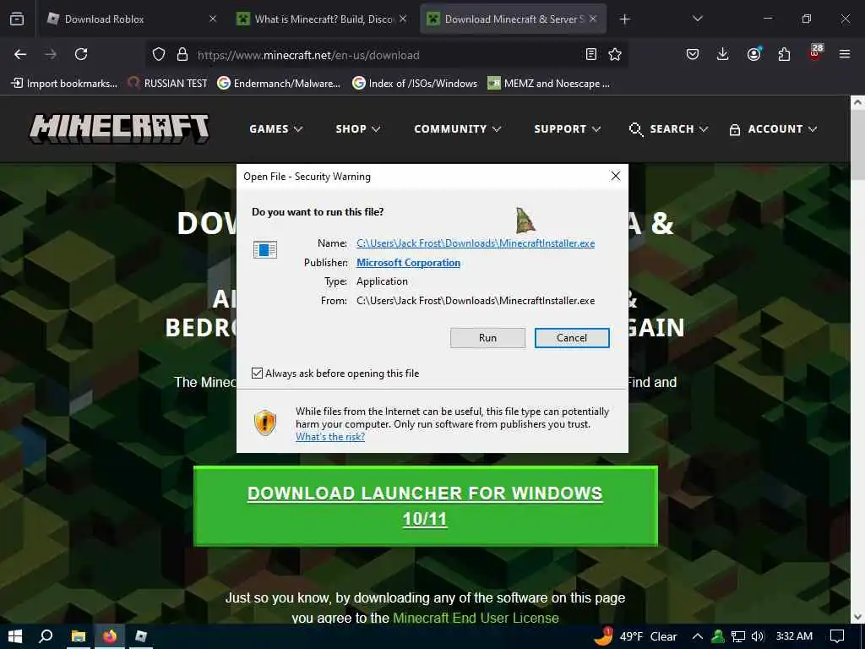The height and width of the screenshot is (649, 865).
Task: Click the page scrollbar down arrow
Action: point(857,617)
